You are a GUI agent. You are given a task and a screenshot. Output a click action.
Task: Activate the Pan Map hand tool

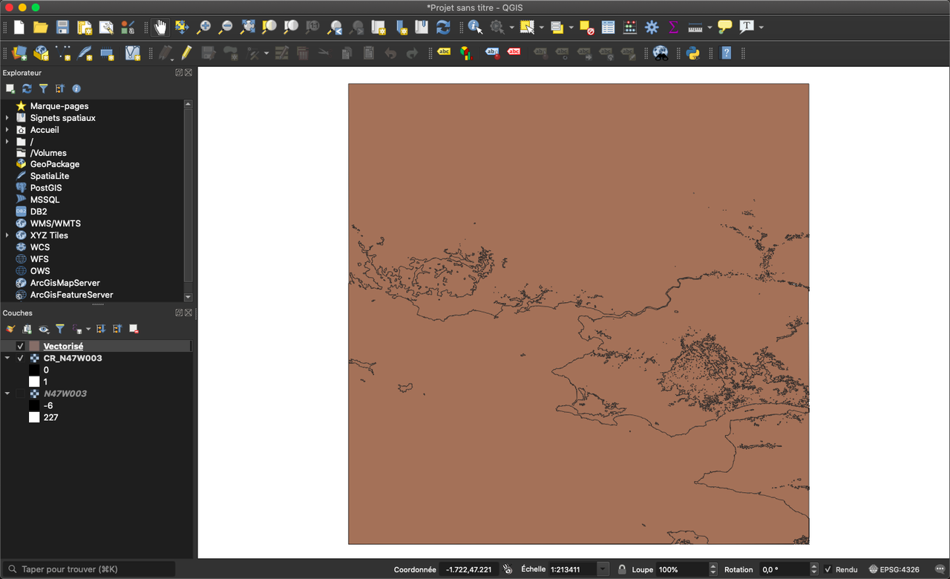pos(160,27)
